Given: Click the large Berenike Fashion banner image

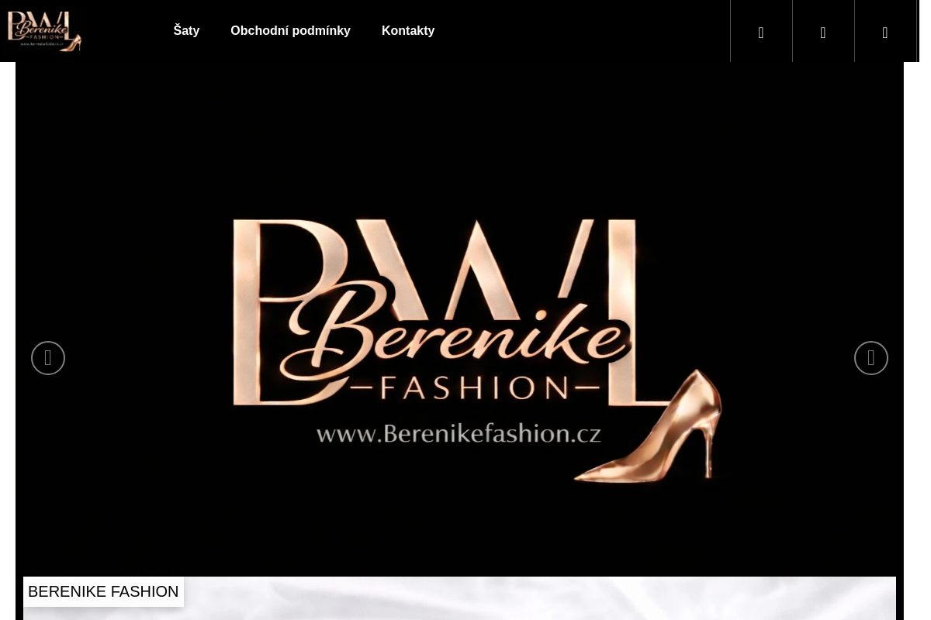Looking at the screenshot, I should coord(459,318).
